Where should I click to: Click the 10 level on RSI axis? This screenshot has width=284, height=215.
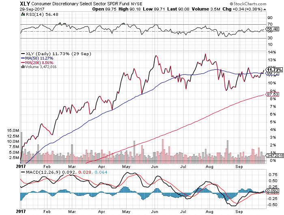(x=270, y=45)
